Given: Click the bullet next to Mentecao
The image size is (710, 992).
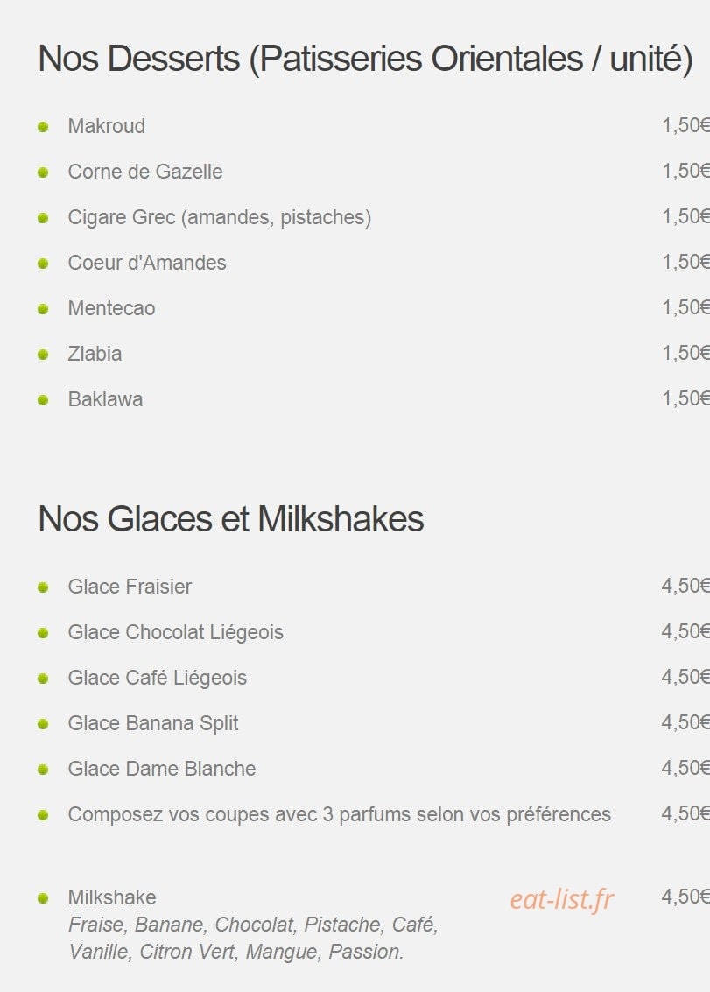Looking at the screenshot, I should click(43, 309).
